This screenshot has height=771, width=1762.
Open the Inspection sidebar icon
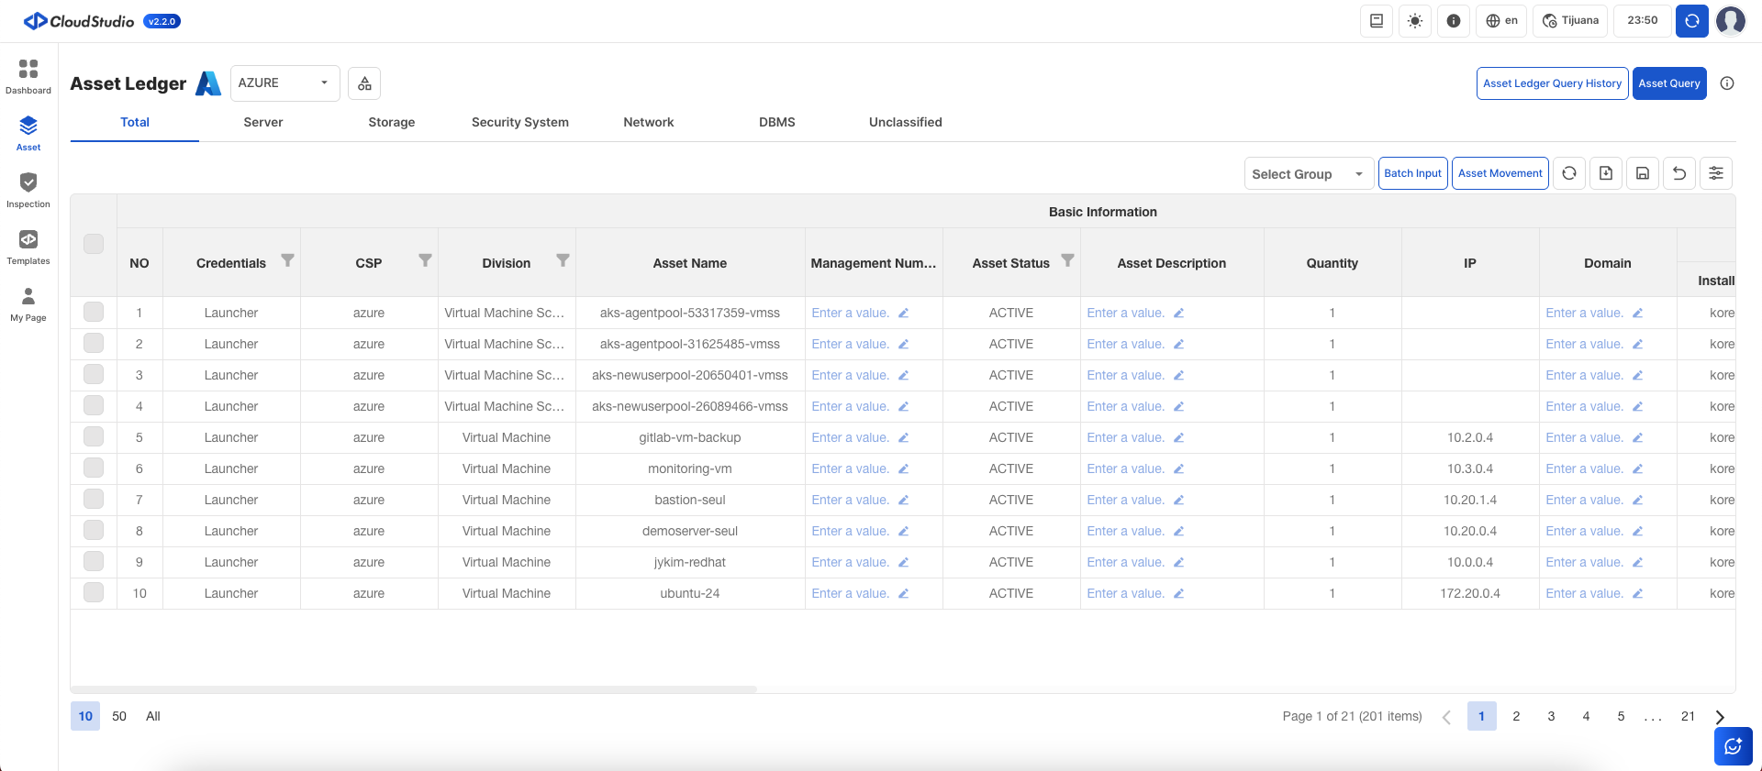(28, 191)
